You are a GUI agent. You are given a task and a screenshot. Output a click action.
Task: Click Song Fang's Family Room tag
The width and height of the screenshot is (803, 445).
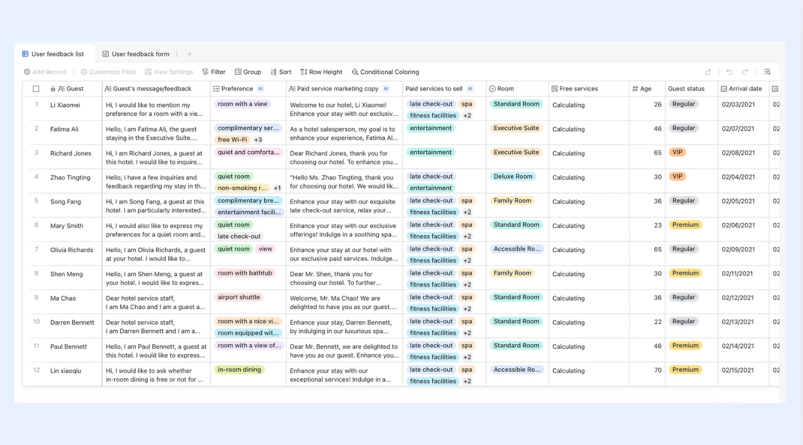coord(512,201)
